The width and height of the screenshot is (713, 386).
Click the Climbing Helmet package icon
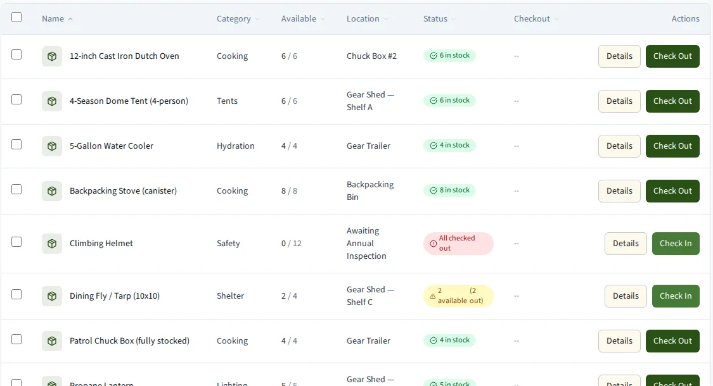point(52,244)
